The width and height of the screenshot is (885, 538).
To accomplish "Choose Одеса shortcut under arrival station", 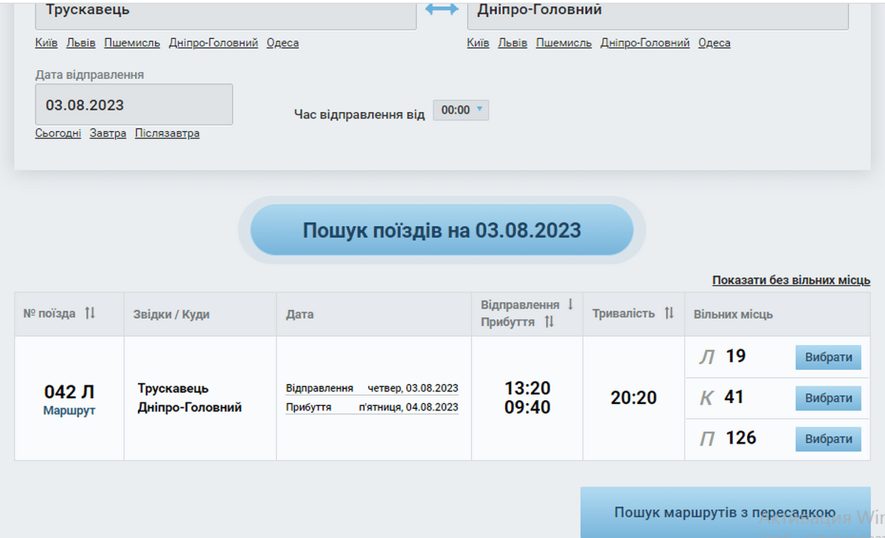I will [714, 43].
